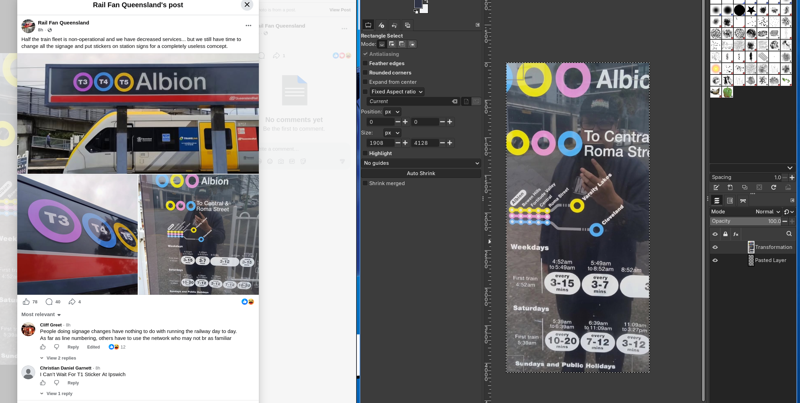This screenshot has width=800, height=403.
Task: Decrease the Size height value 4128
Action: click(x=442, y=143)
